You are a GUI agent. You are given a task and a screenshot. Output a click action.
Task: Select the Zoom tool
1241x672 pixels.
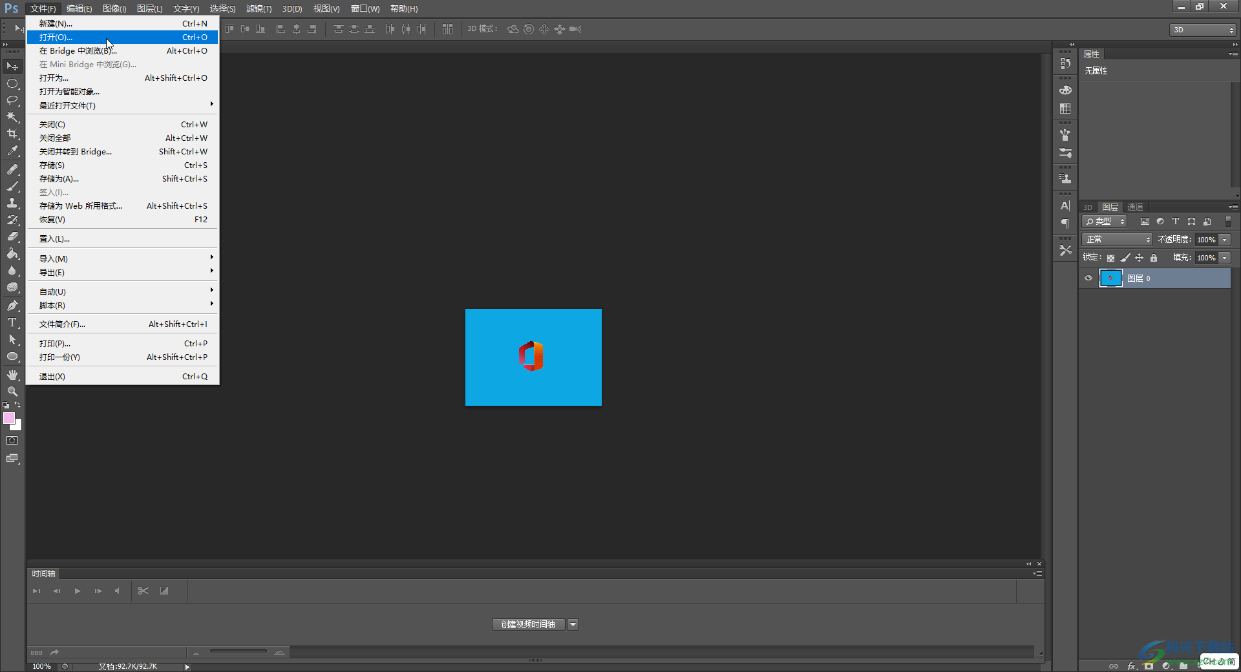click(12, 392)
